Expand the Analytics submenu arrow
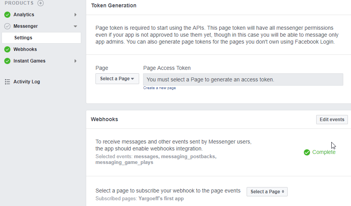351x206 pixels. 75,15
